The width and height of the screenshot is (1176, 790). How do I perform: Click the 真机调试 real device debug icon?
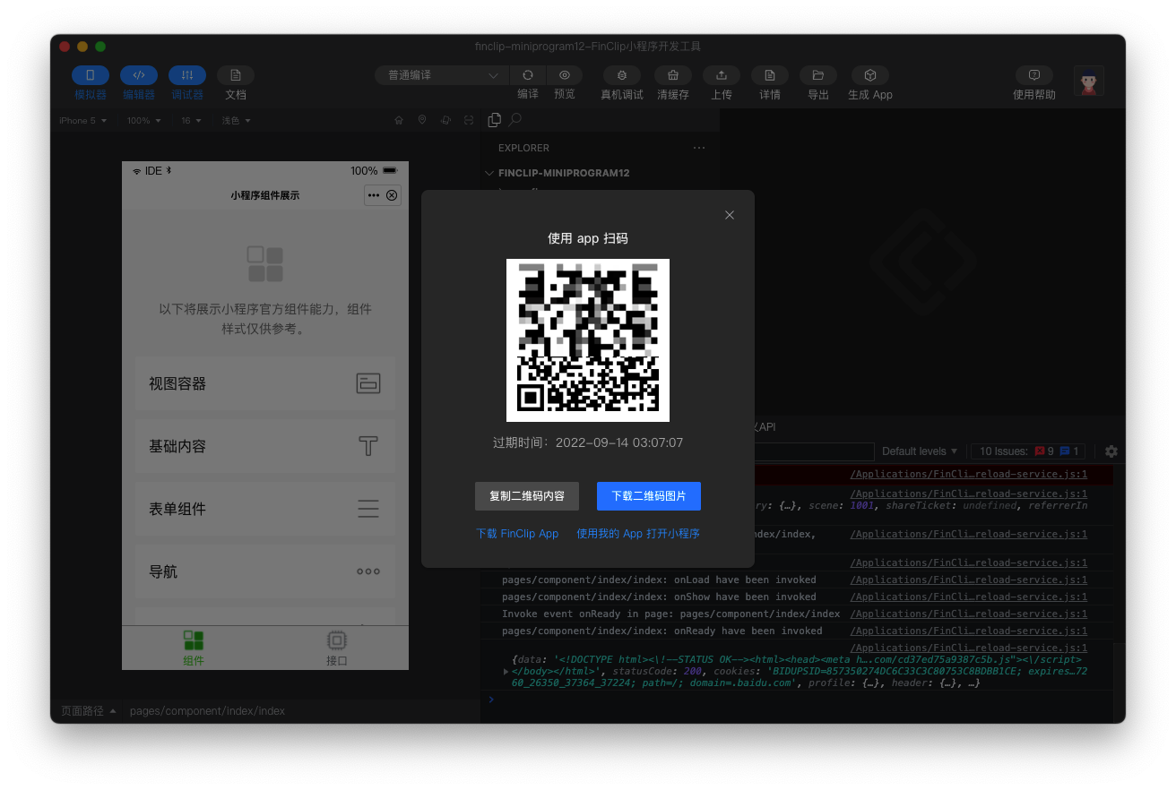(622, 76)
